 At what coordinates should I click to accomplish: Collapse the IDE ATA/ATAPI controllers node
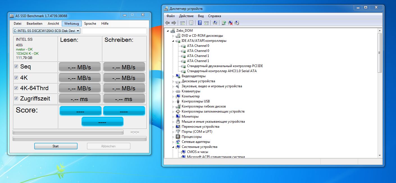(173, 41)
